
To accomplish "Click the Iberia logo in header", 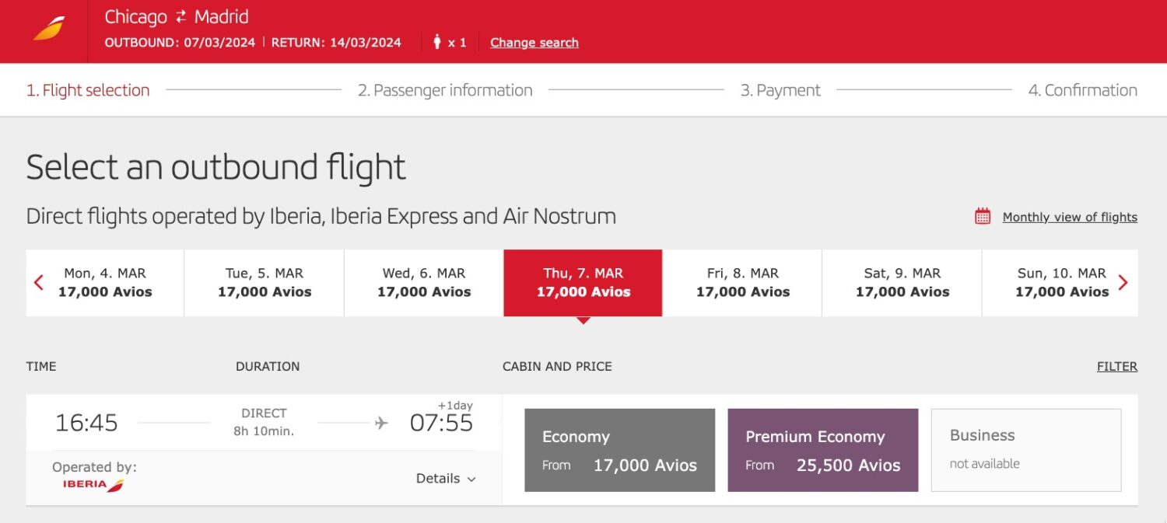I will pyautogui.click(x=48, y=29).
